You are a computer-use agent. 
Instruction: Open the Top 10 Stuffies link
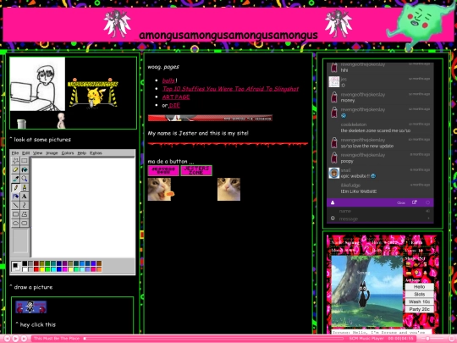pyautogui.click(x=230, y=89)
